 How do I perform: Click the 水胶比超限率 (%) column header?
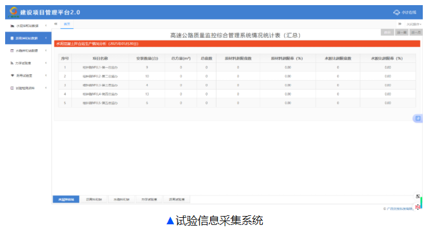(387, 58)
